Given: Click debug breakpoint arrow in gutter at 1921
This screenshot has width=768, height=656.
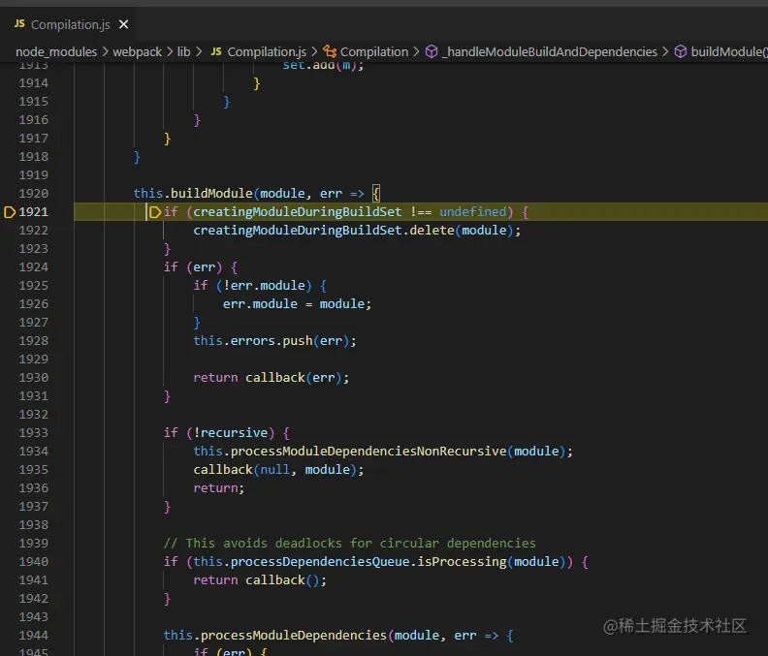Looking at the screenshot, I should point(10,212).
